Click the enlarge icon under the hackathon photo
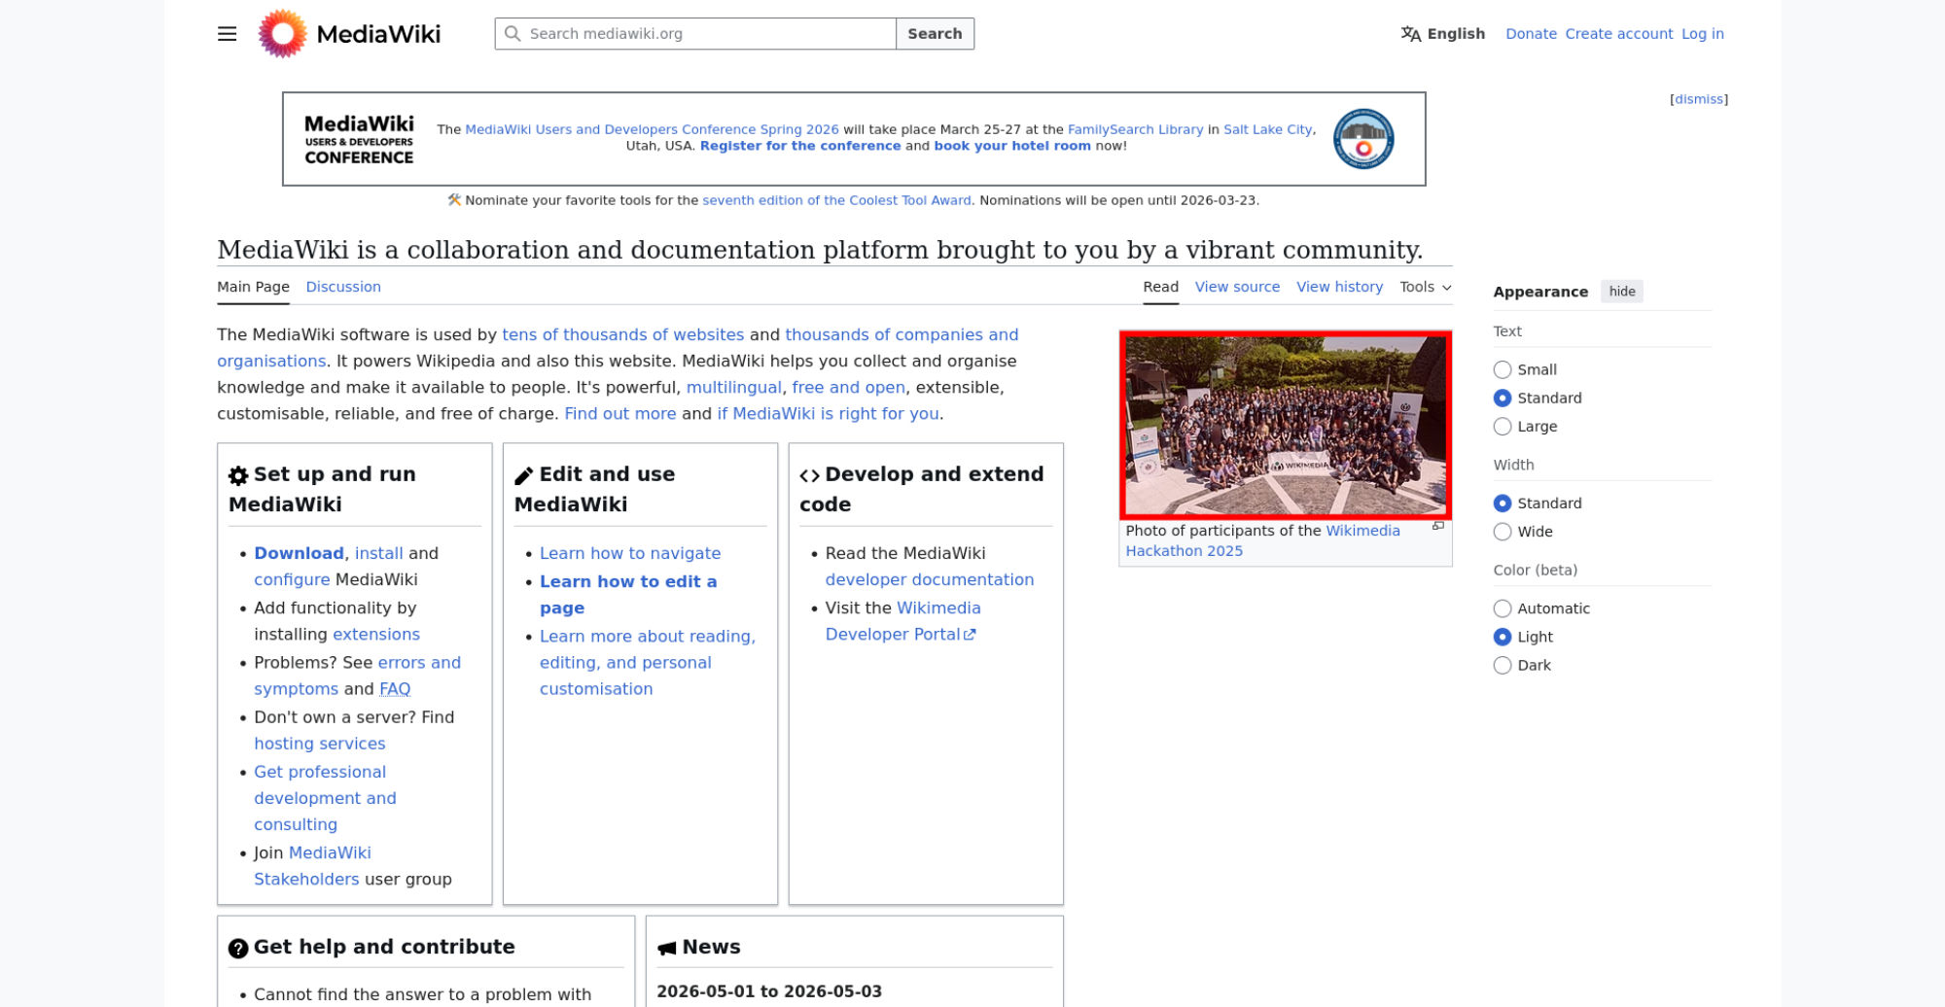The image size is (1945, 1007). tap(1437, 526)
